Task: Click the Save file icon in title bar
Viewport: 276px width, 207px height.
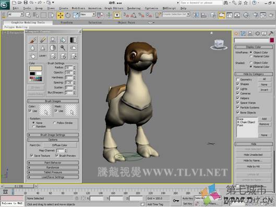Action: (26, 3)
